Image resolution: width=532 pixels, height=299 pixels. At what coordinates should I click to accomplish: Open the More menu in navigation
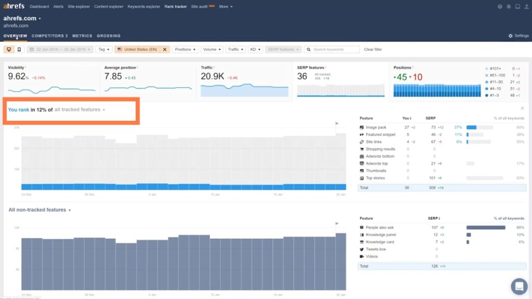pyautogui.click(x=225, y=6)
